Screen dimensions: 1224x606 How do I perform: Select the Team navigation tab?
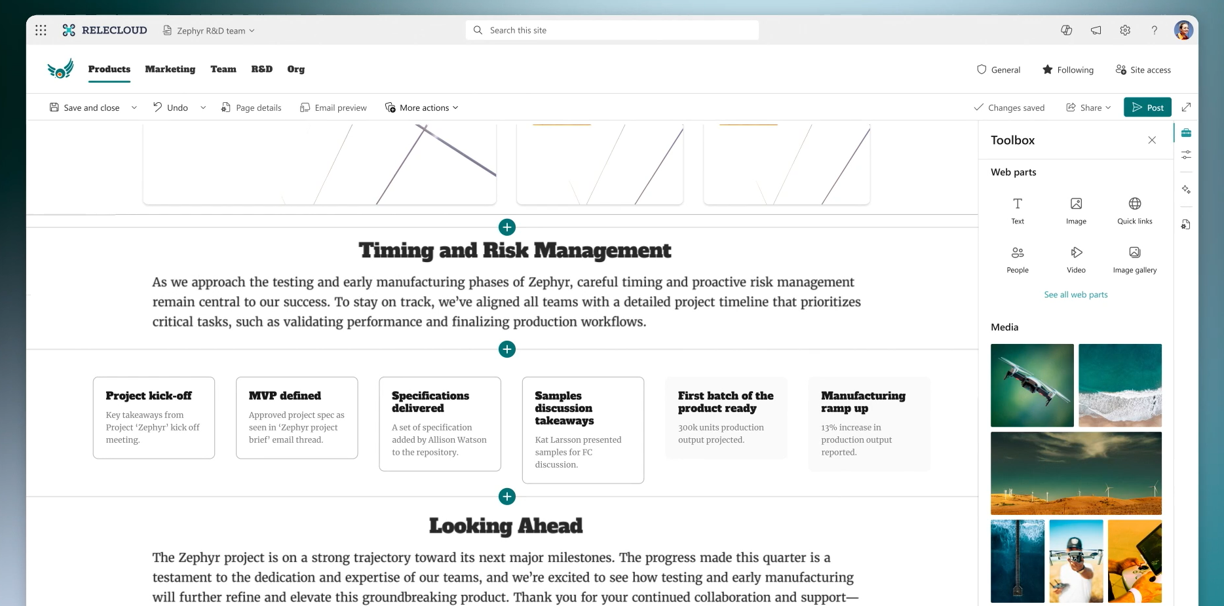coord(223,69)
